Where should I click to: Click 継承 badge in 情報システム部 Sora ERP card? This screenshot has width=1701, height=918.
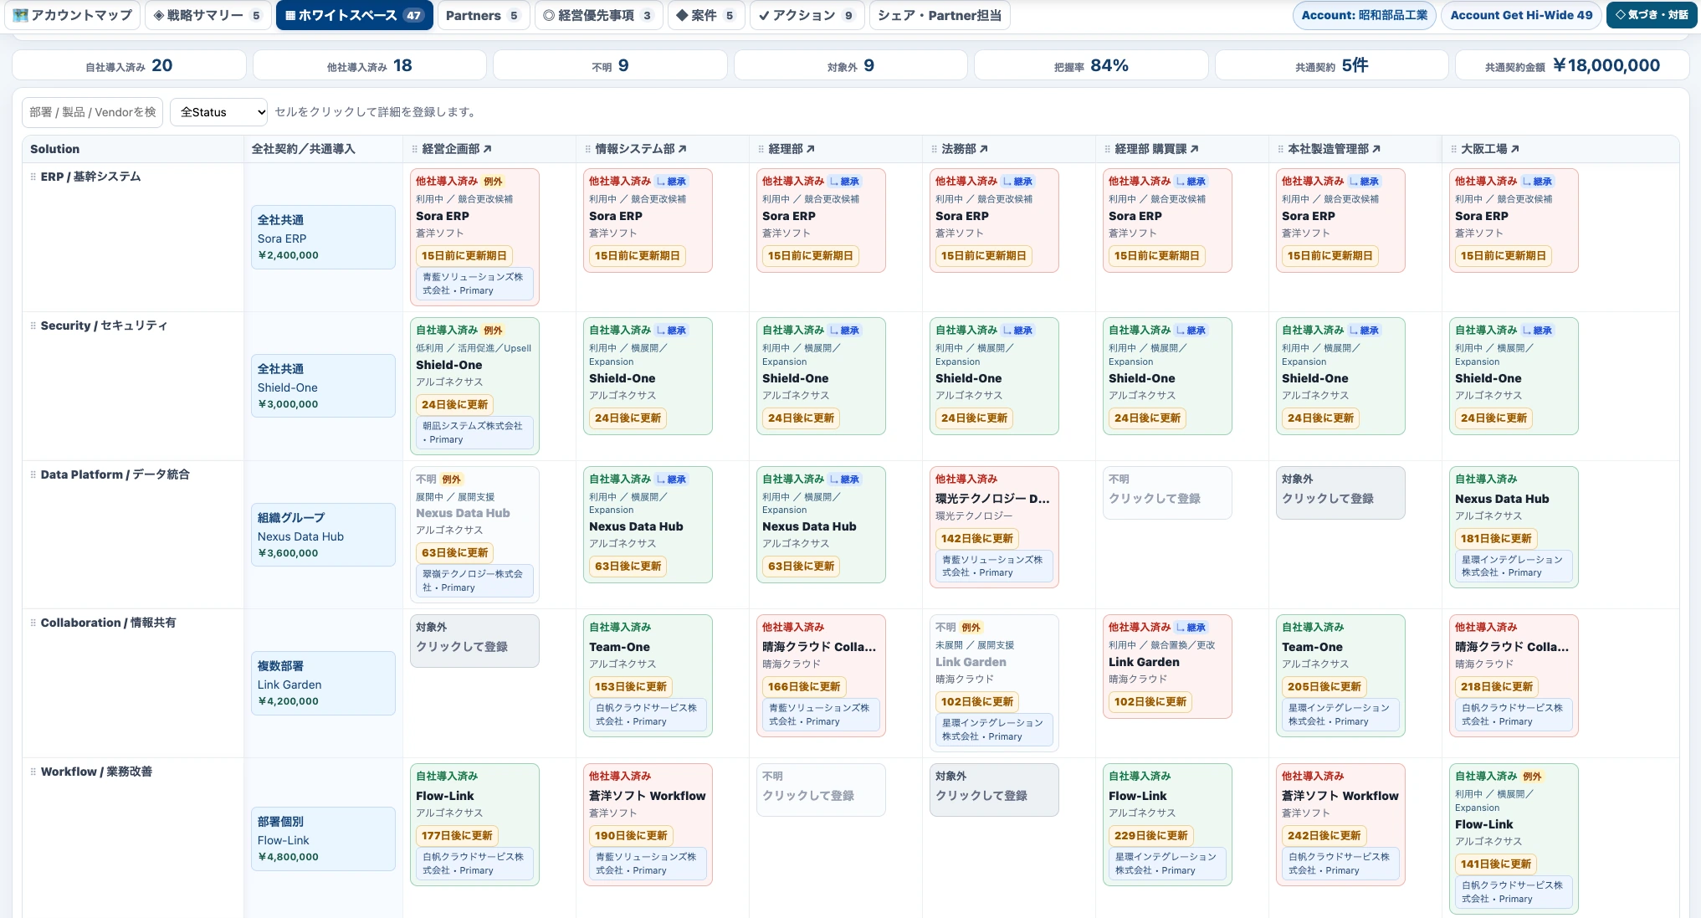672,182
